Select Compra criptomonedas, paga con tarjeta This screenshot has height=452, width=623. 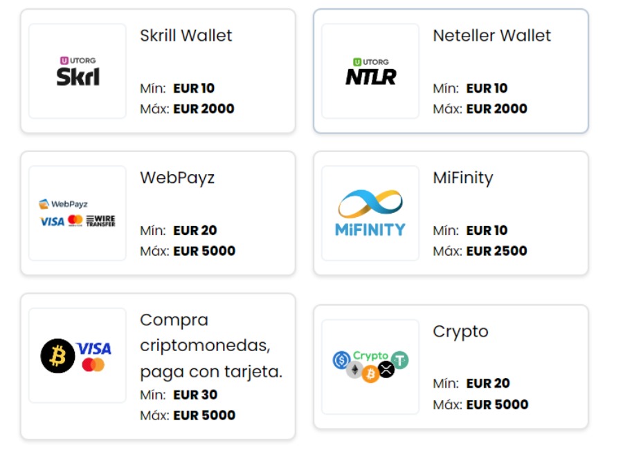tap(210, 346)
